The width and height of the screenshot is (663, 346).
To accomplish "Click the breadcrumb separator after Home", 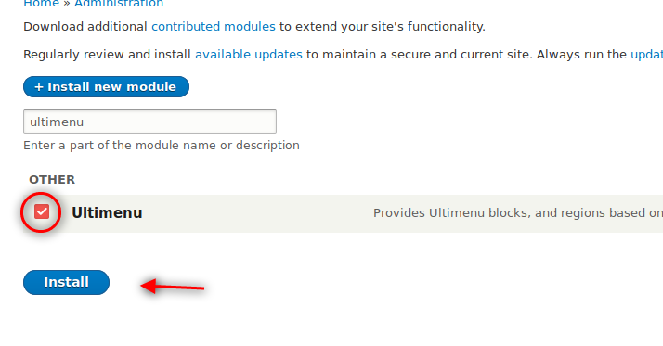I will pos(67,4).
